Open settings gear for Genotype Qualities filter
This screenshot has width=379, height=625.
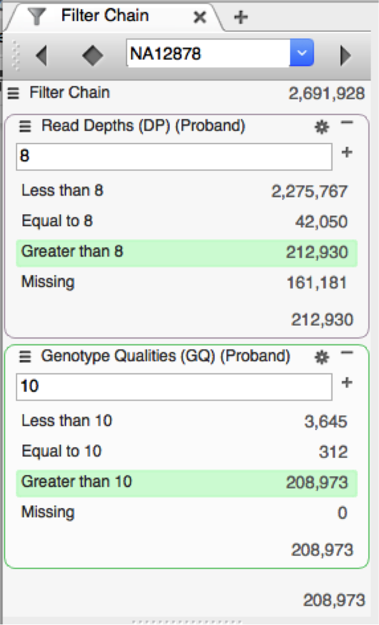322,356
